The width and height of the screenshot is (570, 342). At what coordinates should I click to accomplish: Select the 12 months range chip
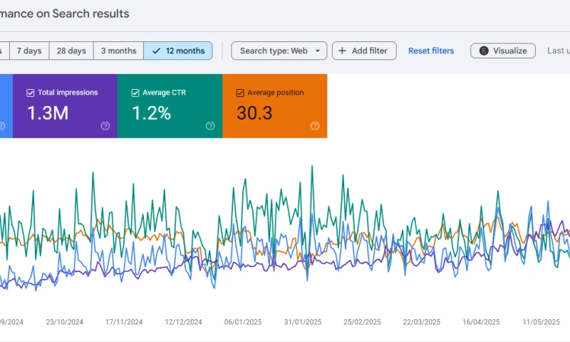(178, 51)
